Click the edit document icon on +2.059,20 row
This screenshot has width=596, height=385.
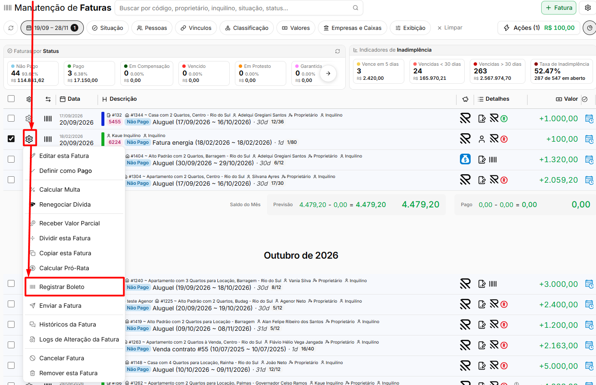tap(482, 180)
